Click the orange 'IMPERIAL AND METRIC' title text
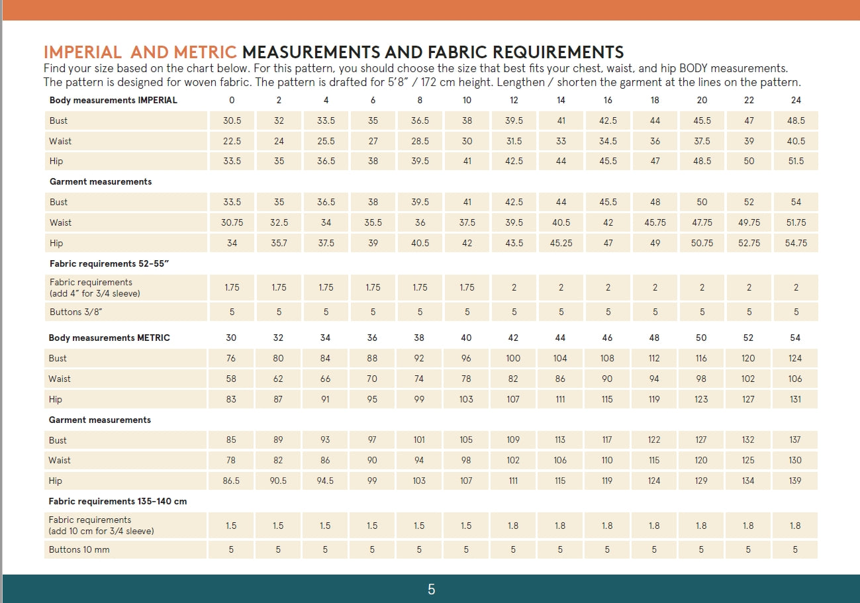 tap(140, 52)
